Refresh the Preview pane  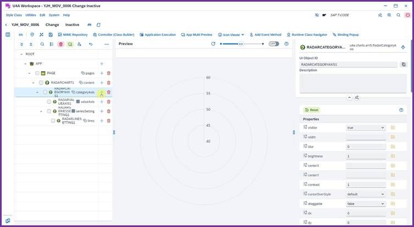213,44
